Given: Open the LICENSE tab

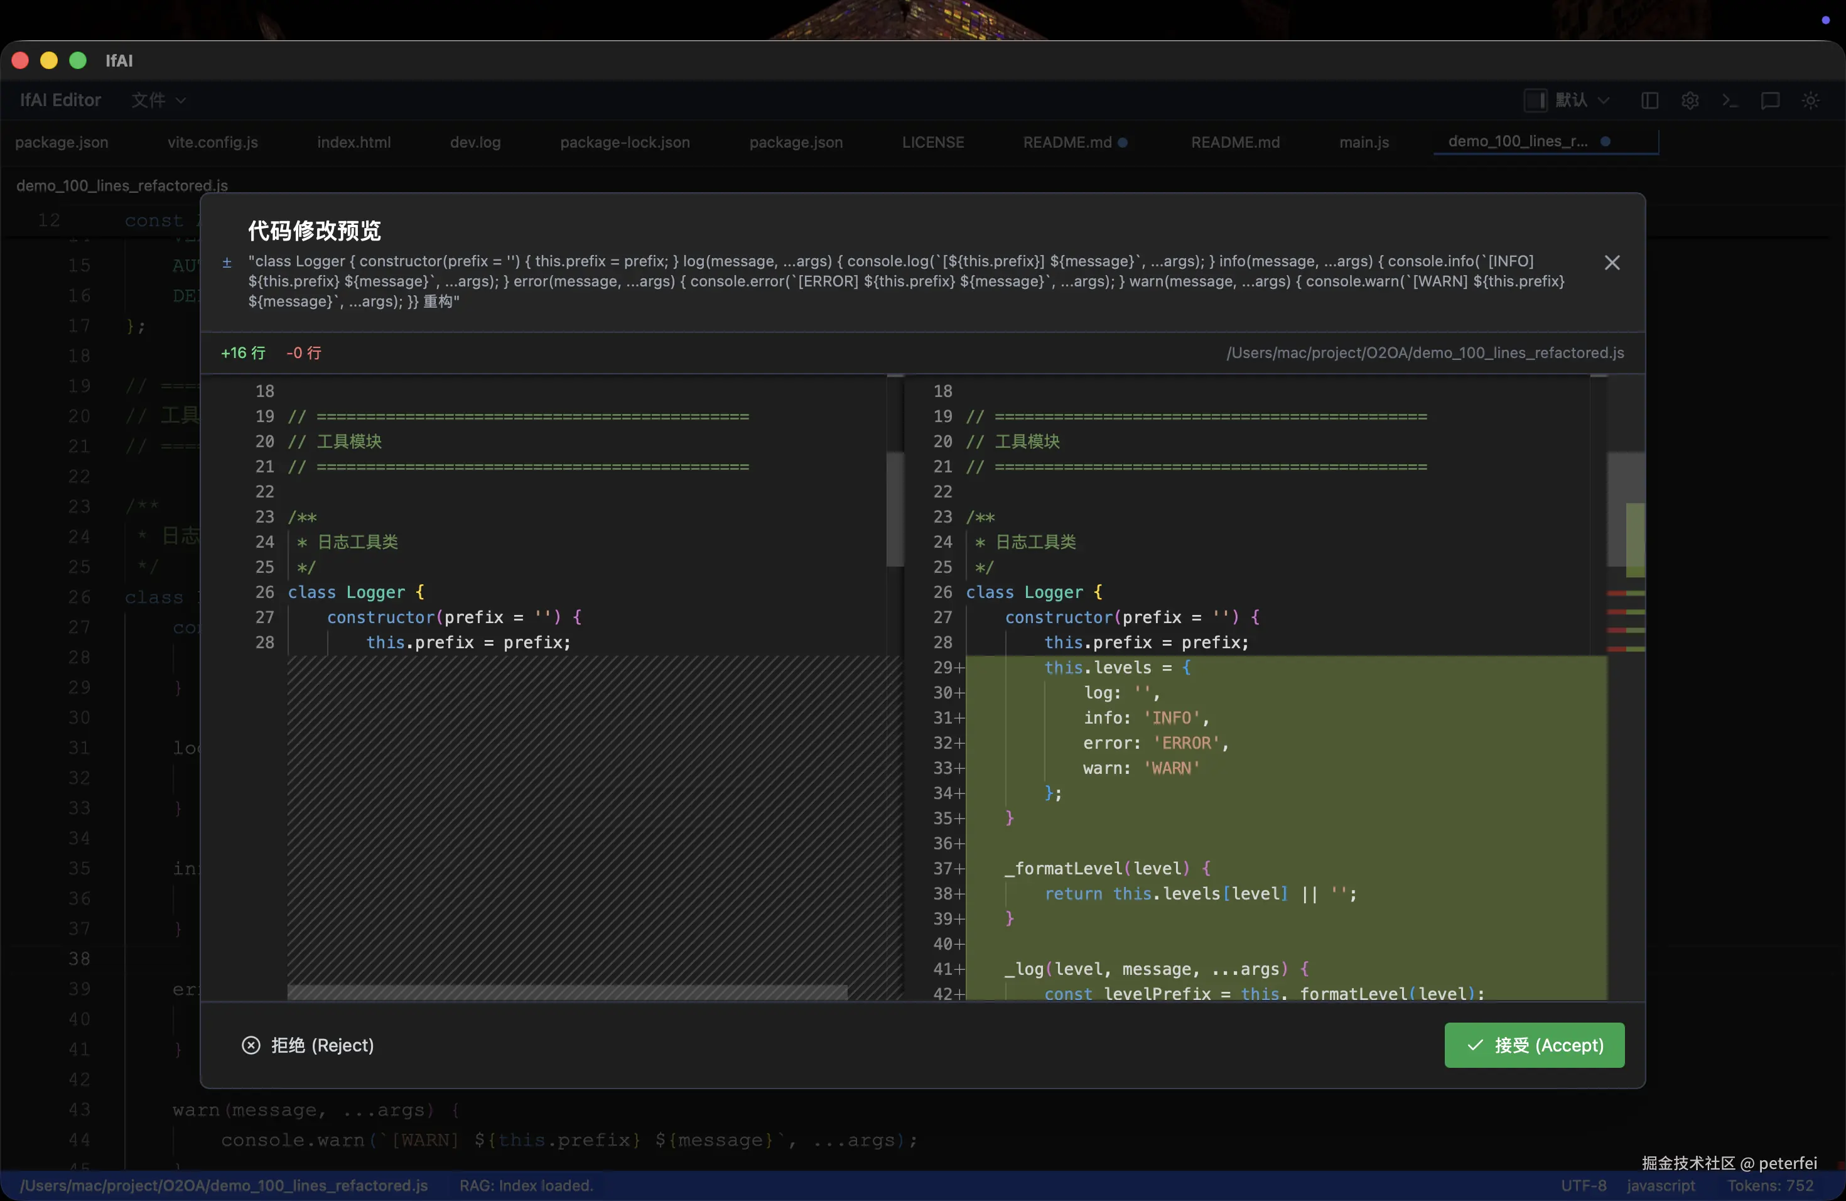Looking at the screenshot, I should 932,143.
